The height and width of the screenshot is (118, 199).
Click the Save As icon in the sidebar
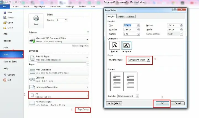point(5,17)
